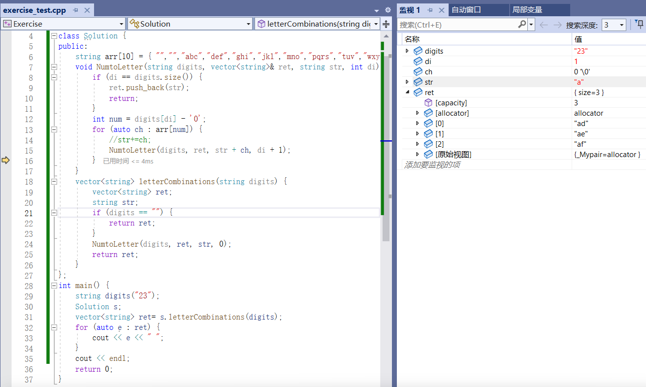Select the {_Mypair=allocator } value

pyautogui.click(x=607, y=154)
